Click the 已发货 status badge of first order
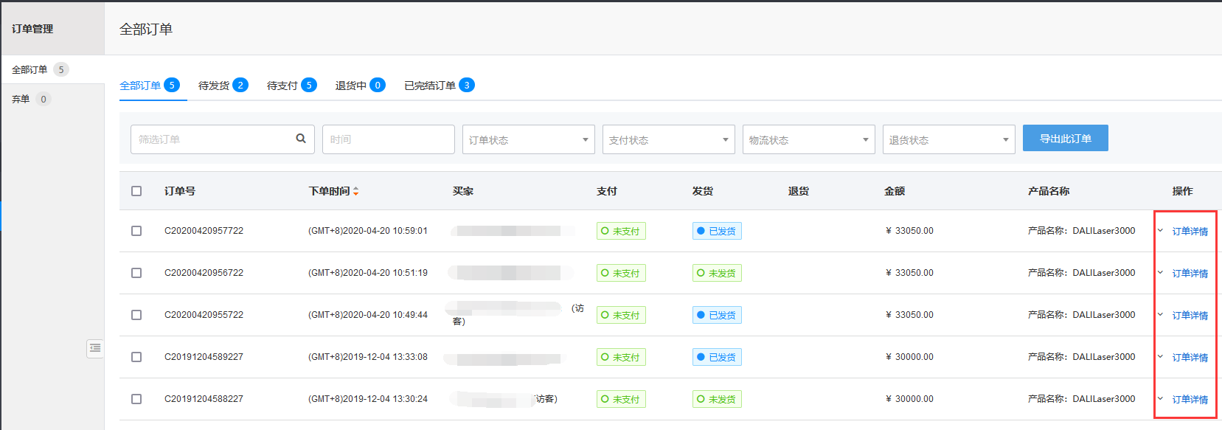The height and width of the screenshot is (430, 1222). 717,231
